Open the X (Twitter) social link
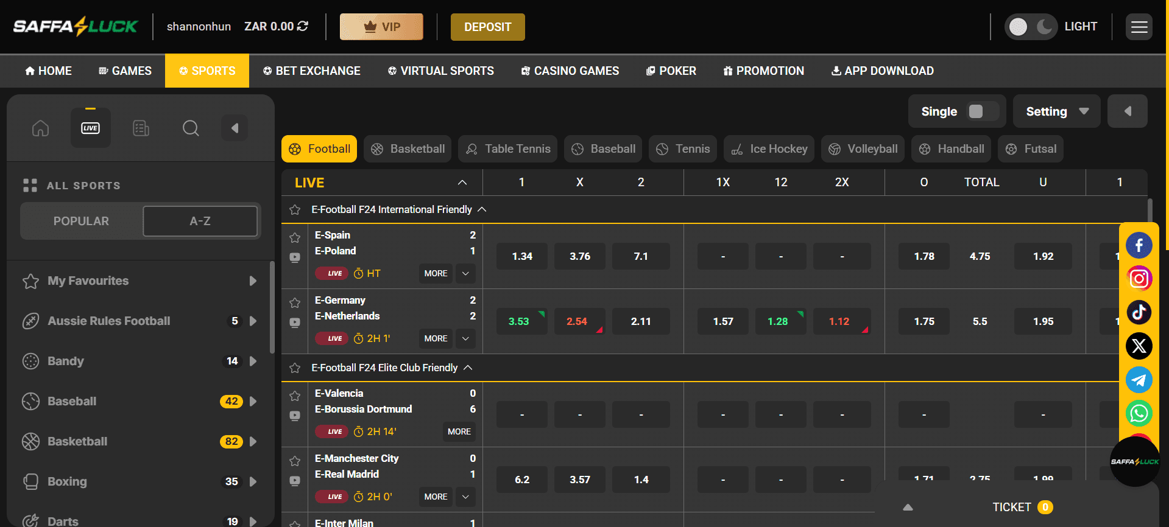The width and height of the screenshot is (1169, 527). [1139, 346]
